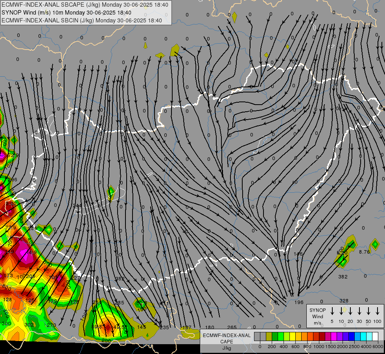Click the SYNOP Wind 10m title line

tap(66, 13)
